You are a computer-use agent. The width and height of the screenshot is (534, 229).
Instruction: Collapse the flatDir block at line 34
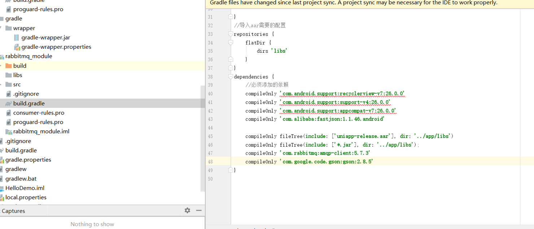tap(231, 43)
